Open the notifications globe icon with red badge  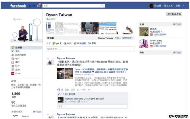coord(39,6)
